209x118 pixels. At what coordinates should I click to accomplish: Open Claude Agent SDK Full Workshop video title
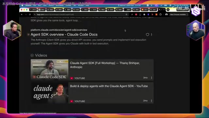105,65
